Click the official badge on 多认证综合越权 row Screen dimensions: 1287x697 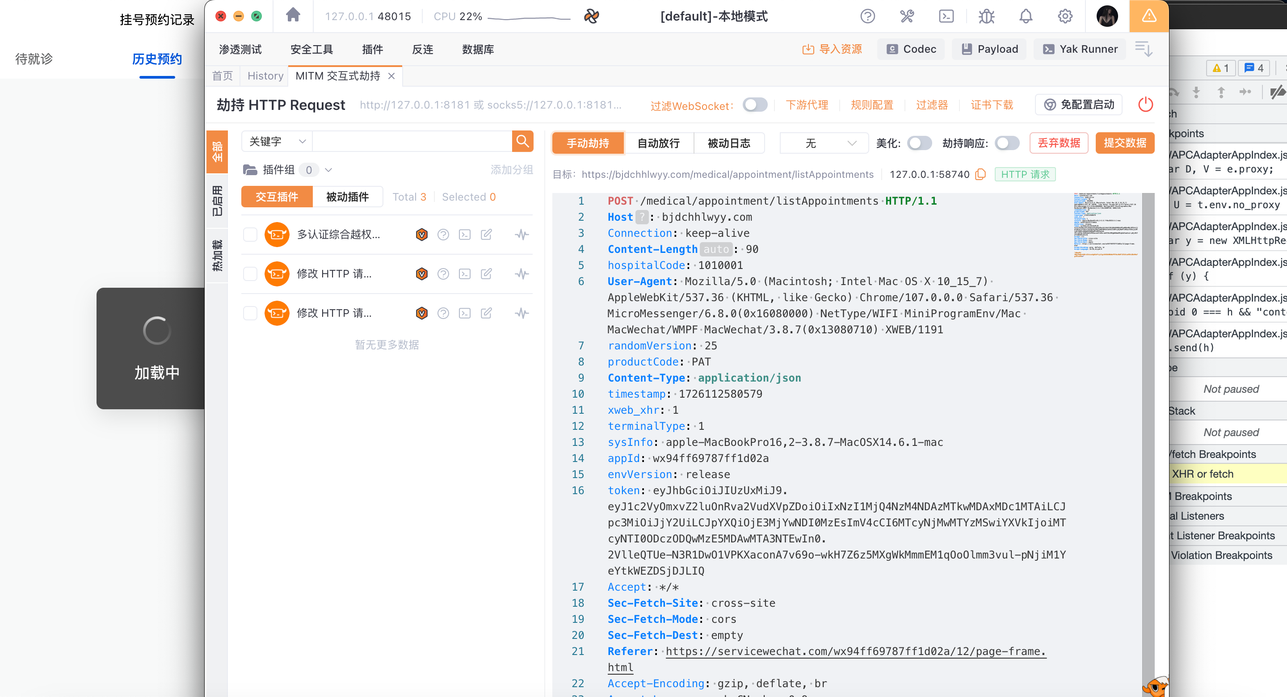pos(422,234)
